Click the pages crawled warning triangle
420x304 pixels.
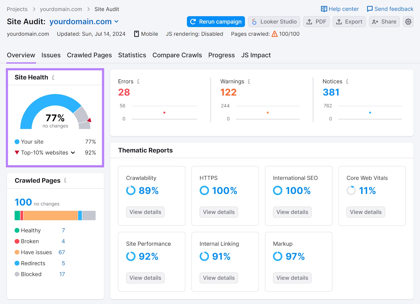point(274,34)
